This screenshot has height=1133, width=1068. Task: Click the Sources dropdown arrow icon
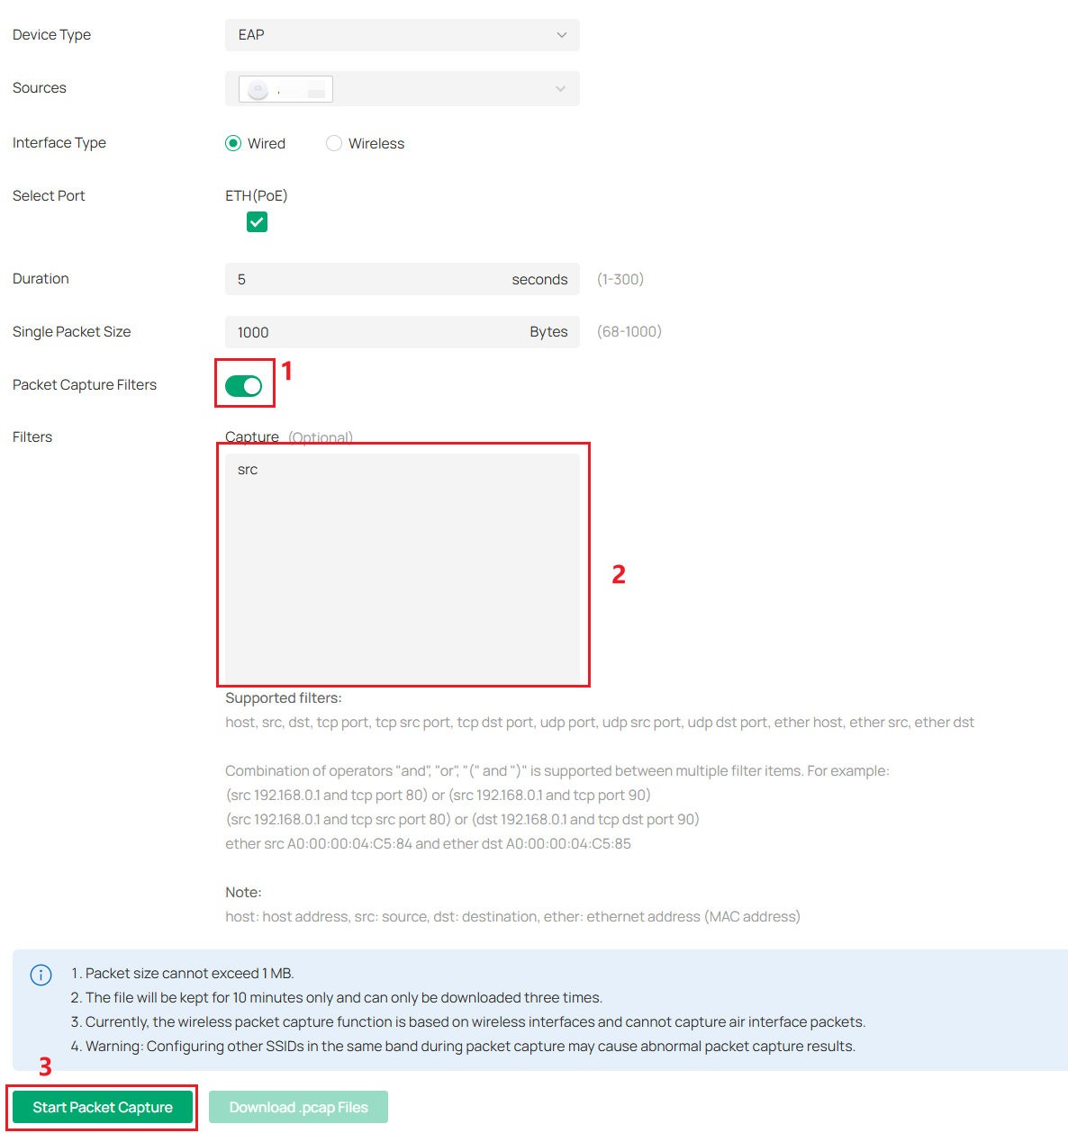(560, 88)
